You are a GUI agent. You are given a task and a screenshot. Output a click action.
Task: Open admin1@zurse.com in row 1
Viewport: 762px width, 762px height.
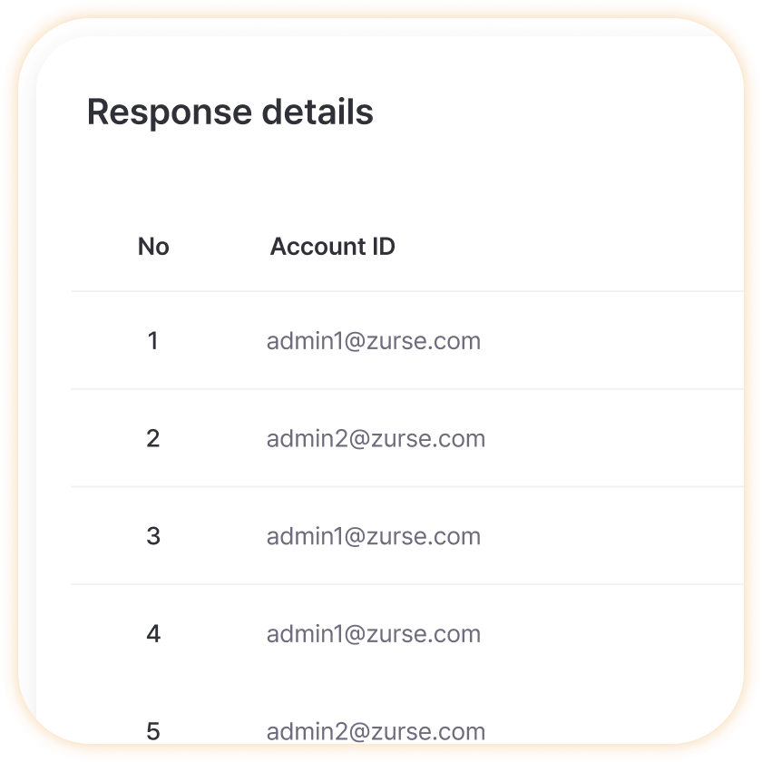[374, 341]
